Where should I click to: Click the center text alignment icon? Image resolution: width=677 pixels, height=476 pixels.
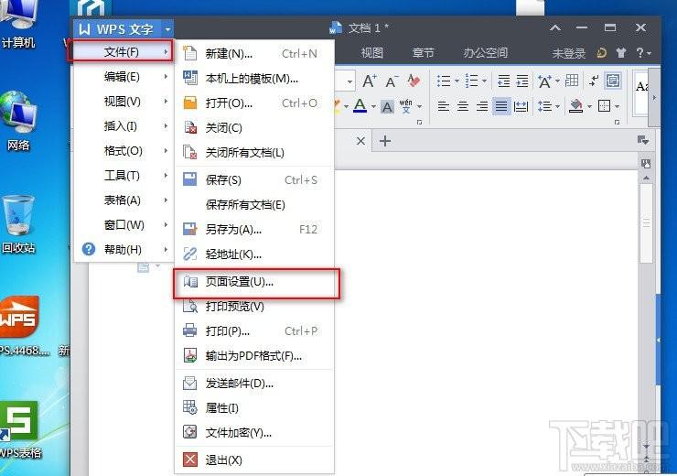pos(463,106)
